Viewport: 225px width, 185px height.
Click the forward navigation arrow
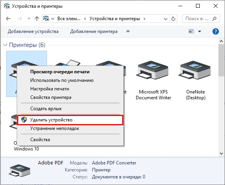(20, 19)
